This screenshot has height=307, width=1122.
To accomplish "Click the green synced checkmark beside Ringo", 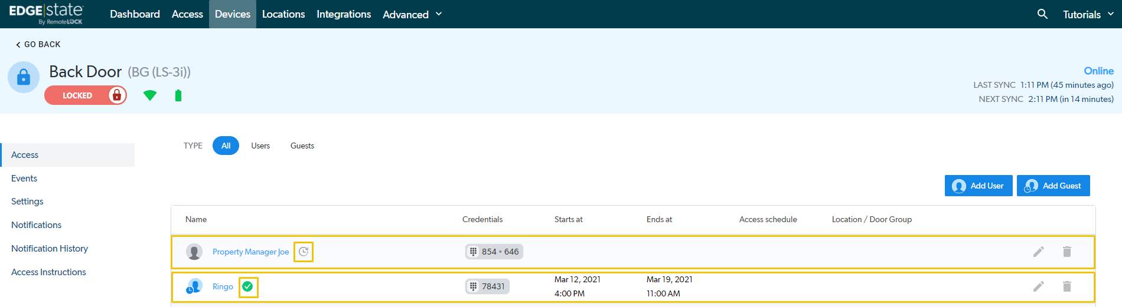I will 248,286.
